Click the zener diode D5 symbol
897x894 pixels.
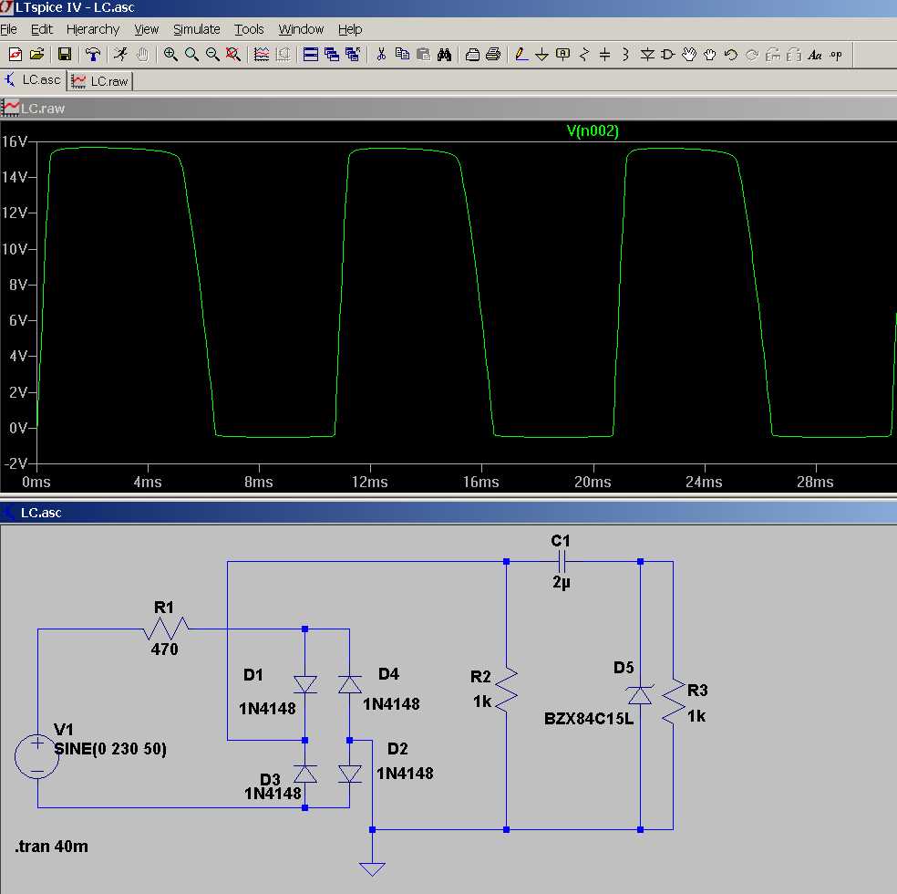(640, 695)
